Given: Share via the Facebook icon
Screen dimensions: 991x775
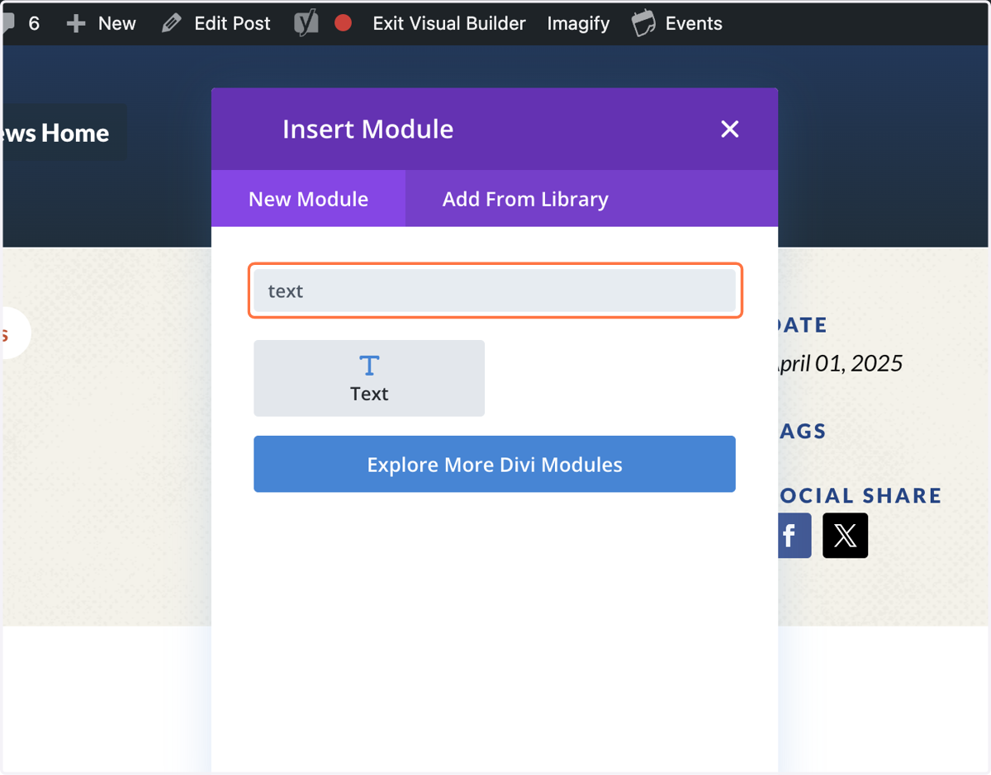Looking at the screenshot, I should click(794, 536).
